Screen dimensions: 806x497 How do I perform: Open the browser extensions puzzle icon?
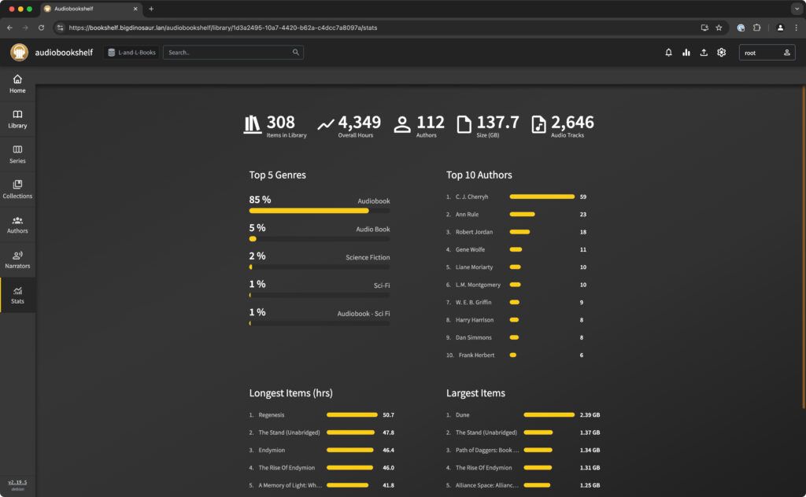point(757,28)
